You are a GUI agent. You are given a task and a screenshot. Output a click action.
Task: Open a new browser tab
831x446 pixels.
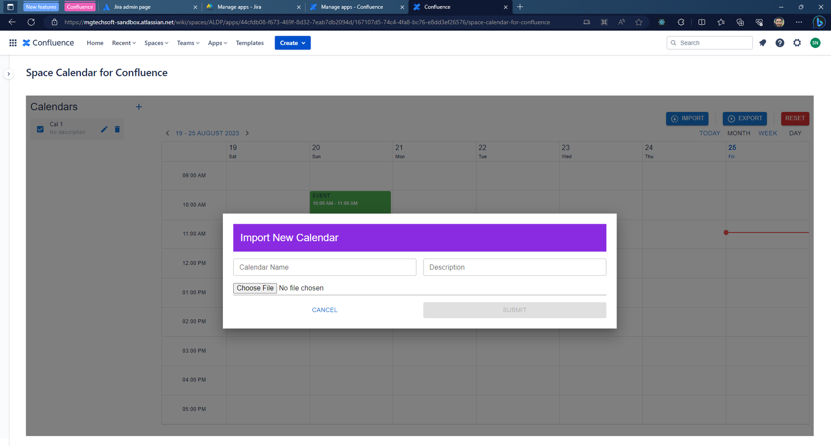520,7
